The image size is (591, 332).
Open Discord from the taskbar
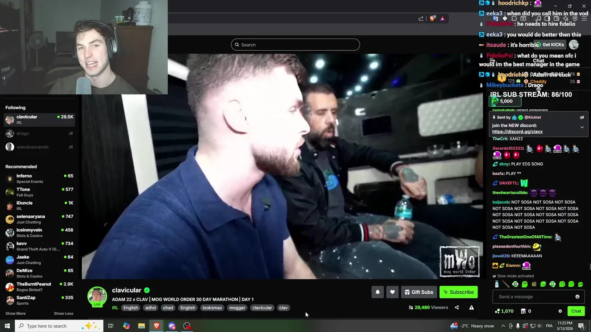(172, 326)
